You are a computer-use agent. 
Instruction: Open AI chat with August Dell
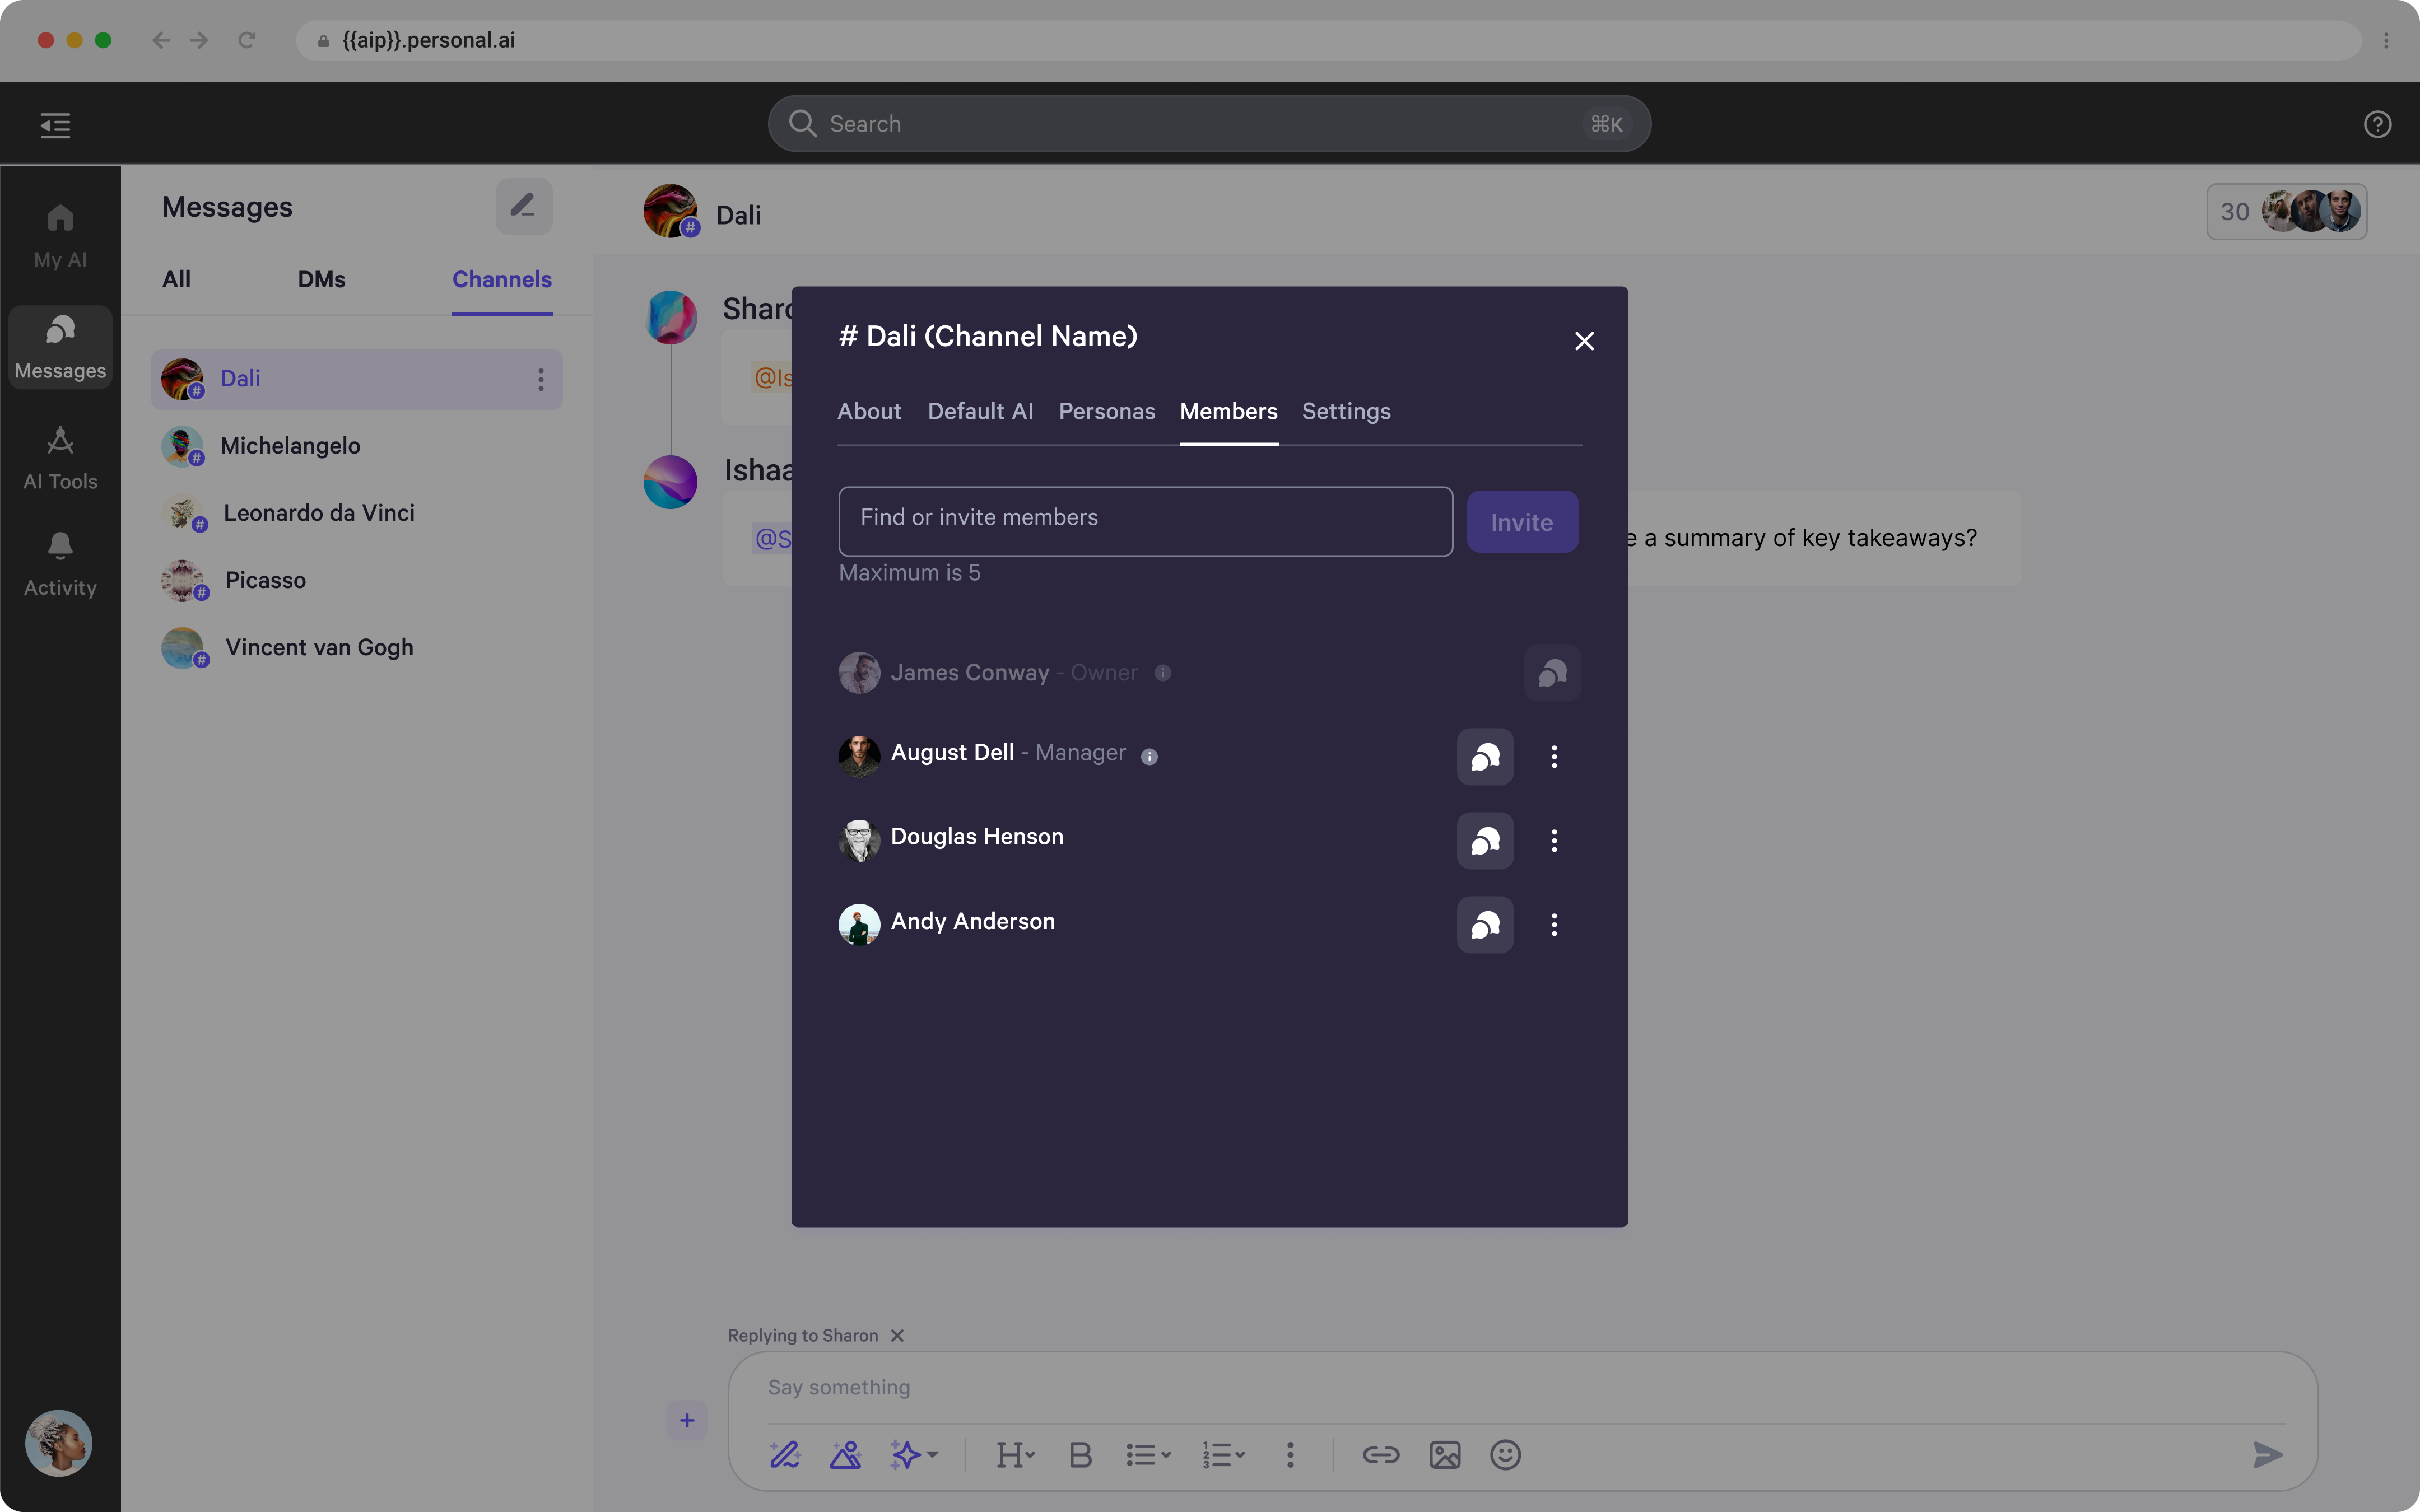pos(1484,757)
